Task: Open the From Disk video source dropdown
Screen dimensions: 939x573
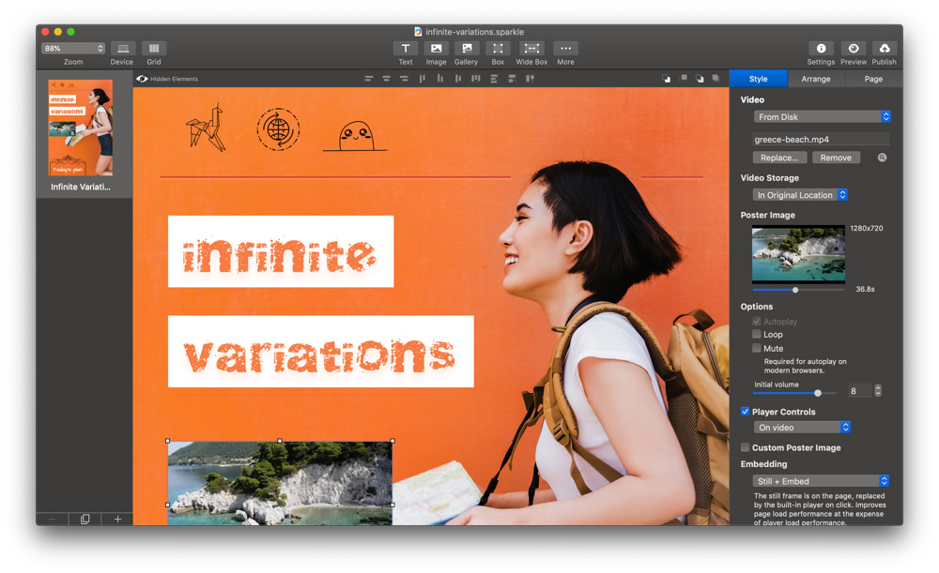Action: pos(822,117)
